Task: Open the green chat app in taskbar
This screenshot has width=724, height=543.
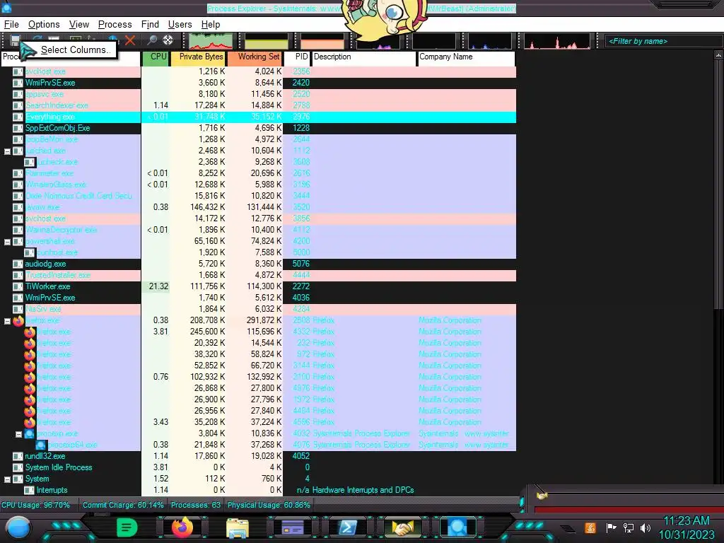Action: point(127,527)
